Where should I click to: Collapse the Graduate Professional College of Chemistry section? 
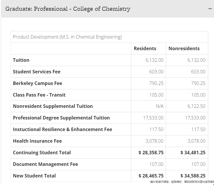coord(210,9)
